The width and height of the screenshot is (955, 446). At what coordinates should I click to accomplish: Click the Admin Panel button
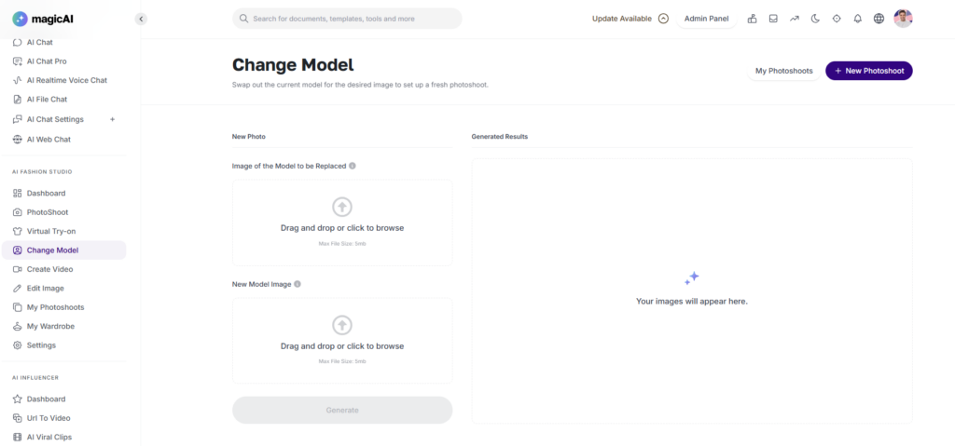click(x=706, y=19)
